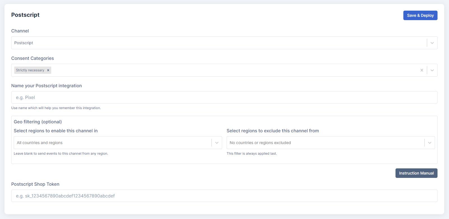
Task: Click empty area of Consent Categories box
Action: pos(224,70)
